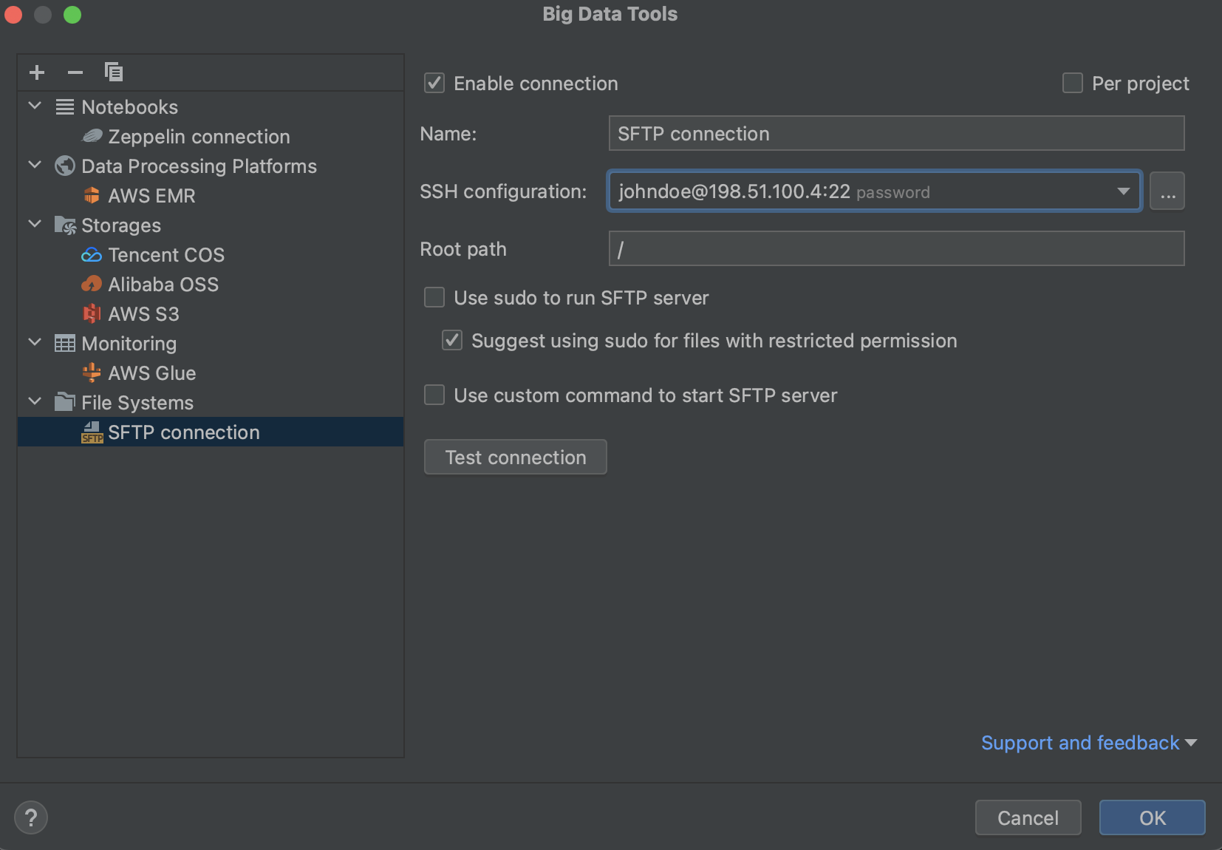Viewport: 1222px width, 850px height.
Task: Select the Tencent COS storage
Action: point(166,254)
